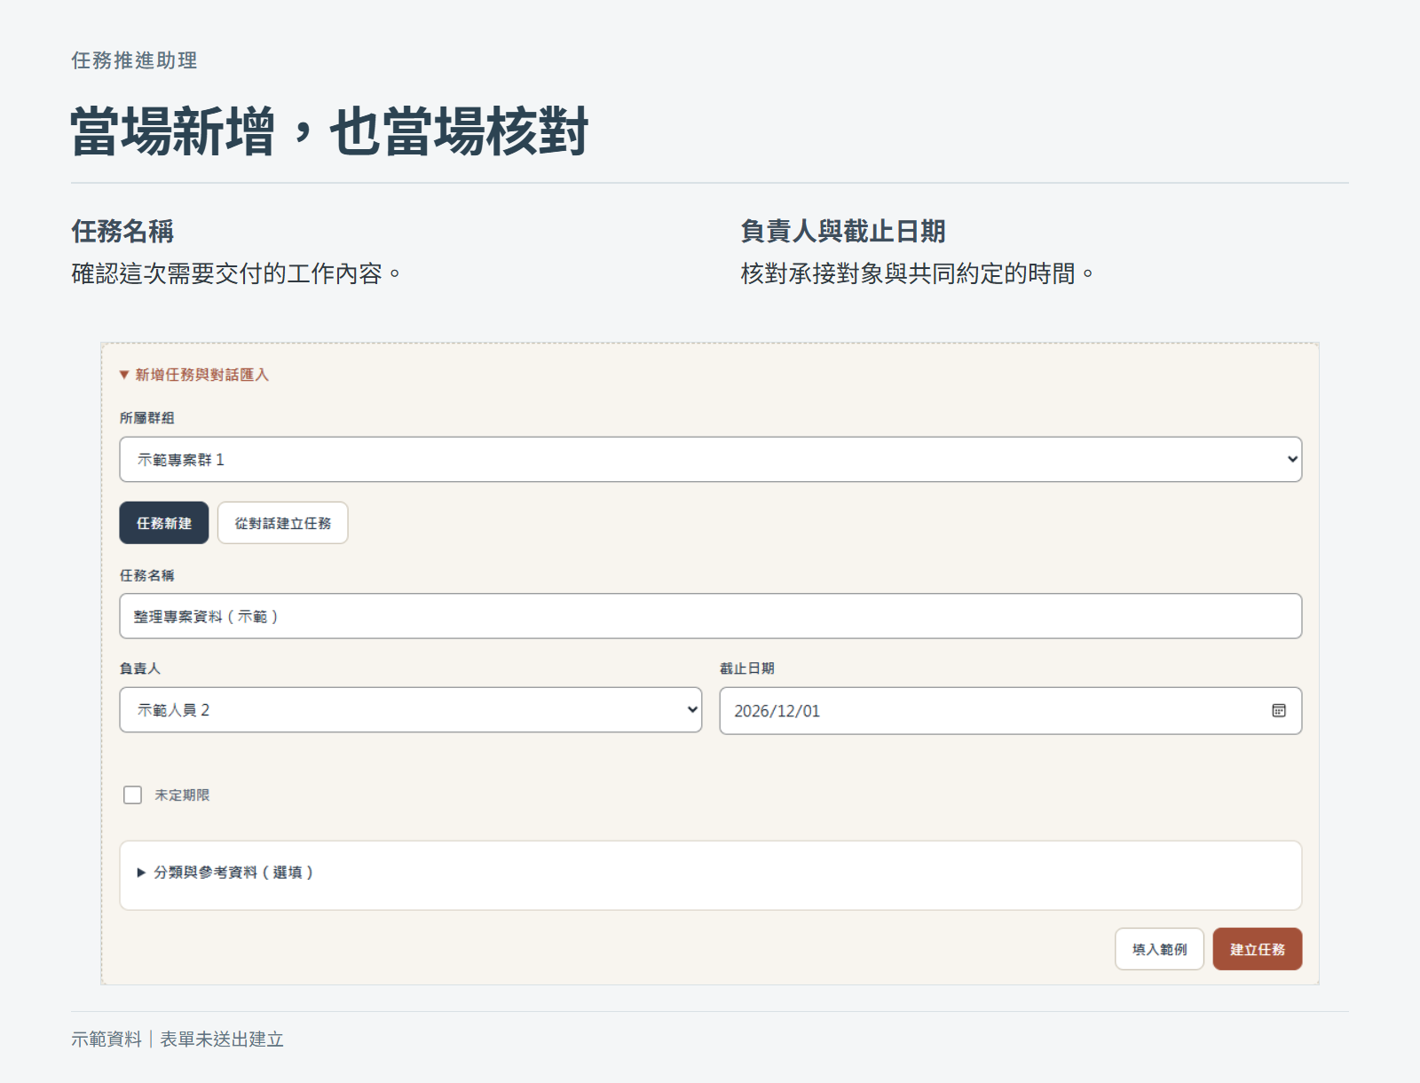Open the 負責人 dropdown showing 示範人員 2
This screenshot has height=1083, width=1420.
[411, 709]
